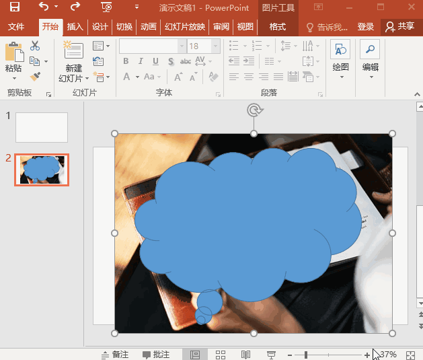Viewport: 423px width, 360px height.
Task: Click the 共享 share button
Action: 400,26
